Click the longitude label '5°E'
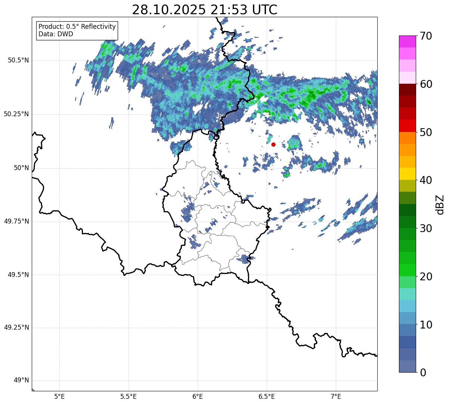 59,397
